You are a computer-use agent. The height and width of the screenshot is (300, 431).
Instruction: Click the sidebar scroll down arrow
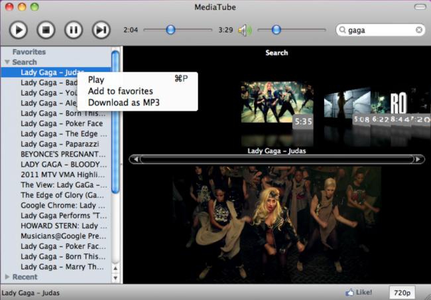click(115, 277)
